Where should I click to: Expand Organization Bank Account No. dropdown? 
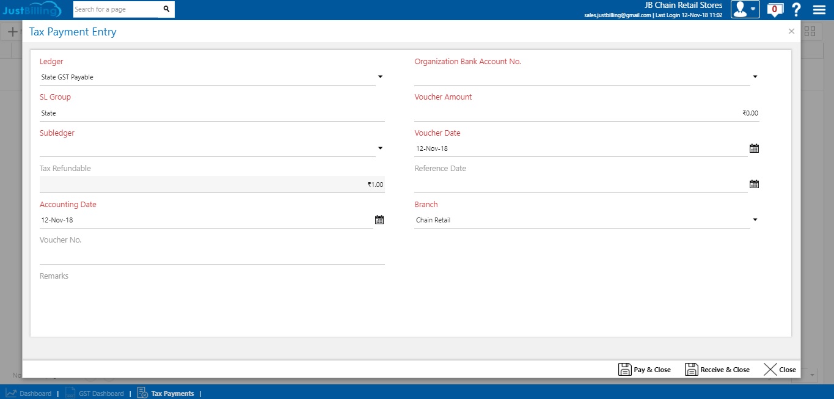[x=755, y=77]
